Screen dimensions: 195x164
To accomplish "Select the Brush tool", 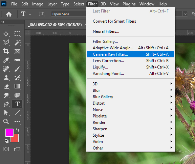I will click(x=17, y=69).
